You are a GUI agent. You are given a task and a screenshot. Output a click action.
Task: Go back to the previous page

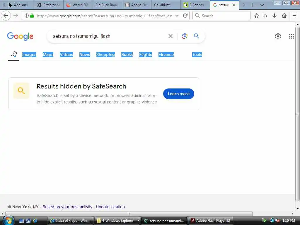[6, 16]
